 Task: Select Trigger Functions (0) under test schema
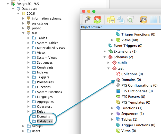[x=138, y=125]
